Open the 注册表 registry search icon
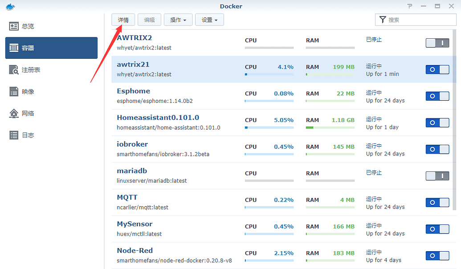Image resolution: width=461 pixels, height=269 pixels. 14,70
